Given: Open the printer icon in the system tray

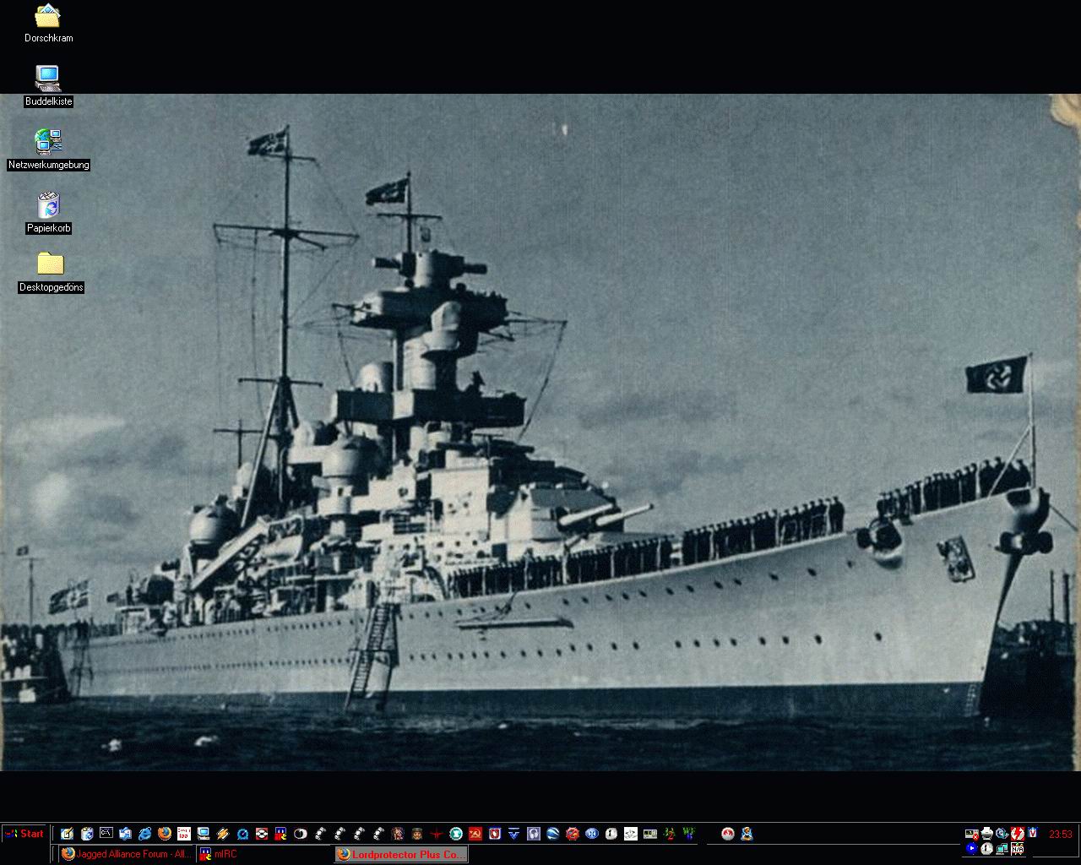Looking at the screenshot, I should [x=986, y=834].
